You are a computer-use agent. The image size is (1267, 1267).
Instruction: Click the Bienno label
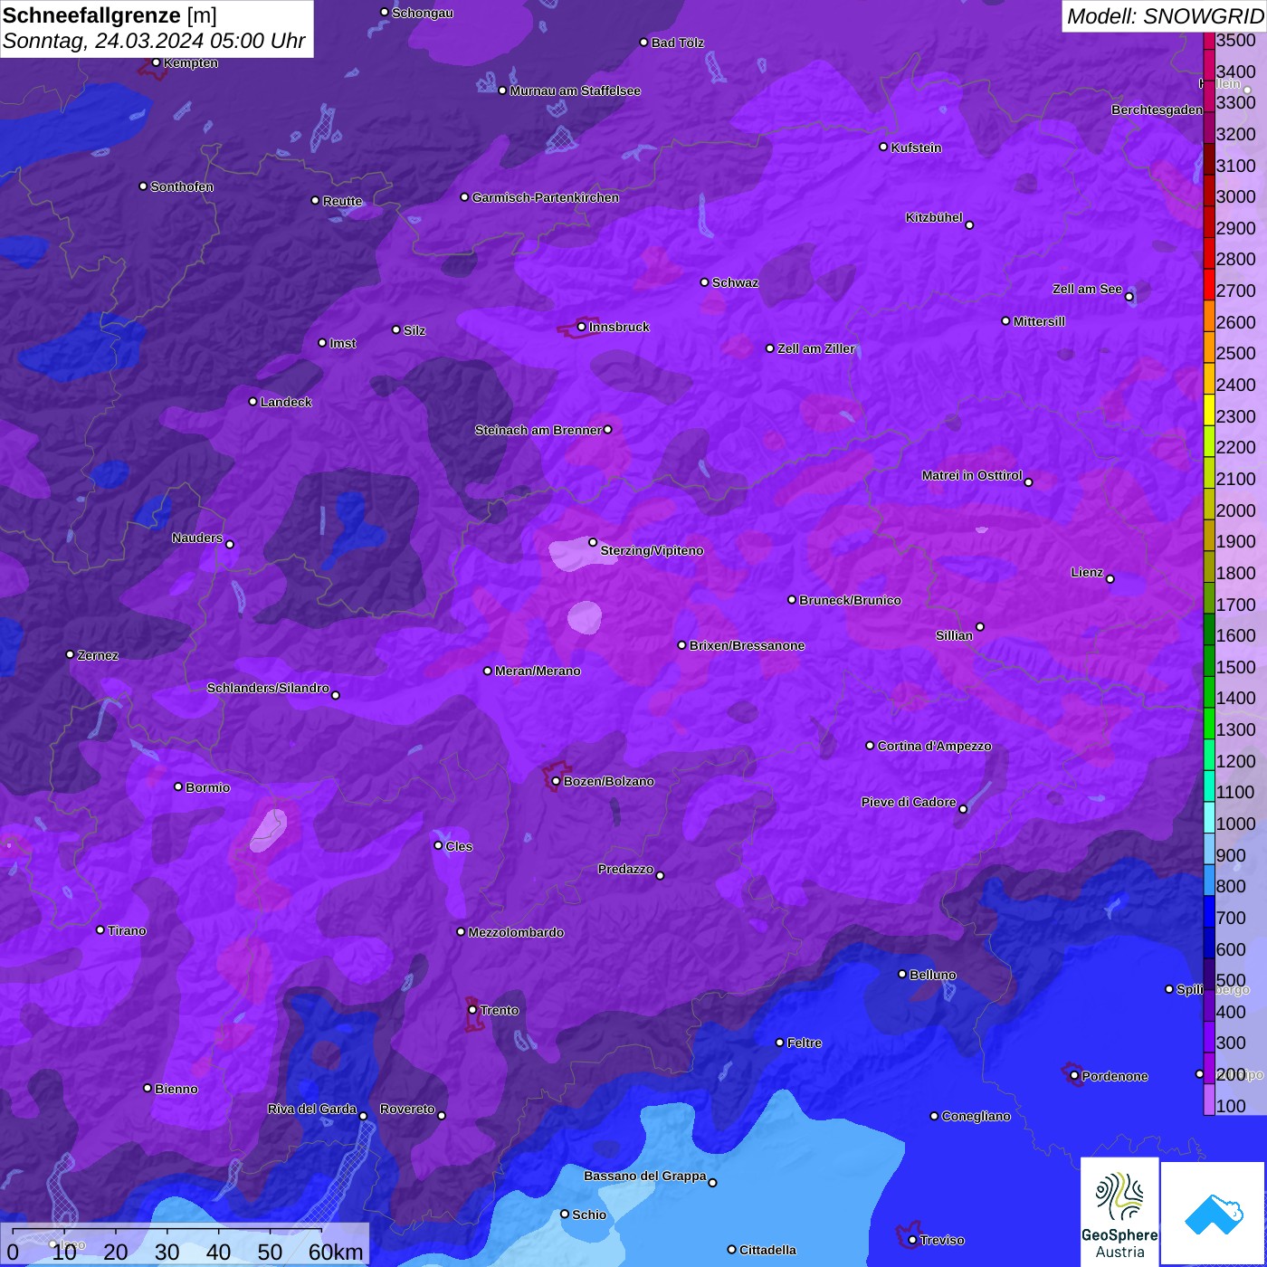tap(176, 1089)
